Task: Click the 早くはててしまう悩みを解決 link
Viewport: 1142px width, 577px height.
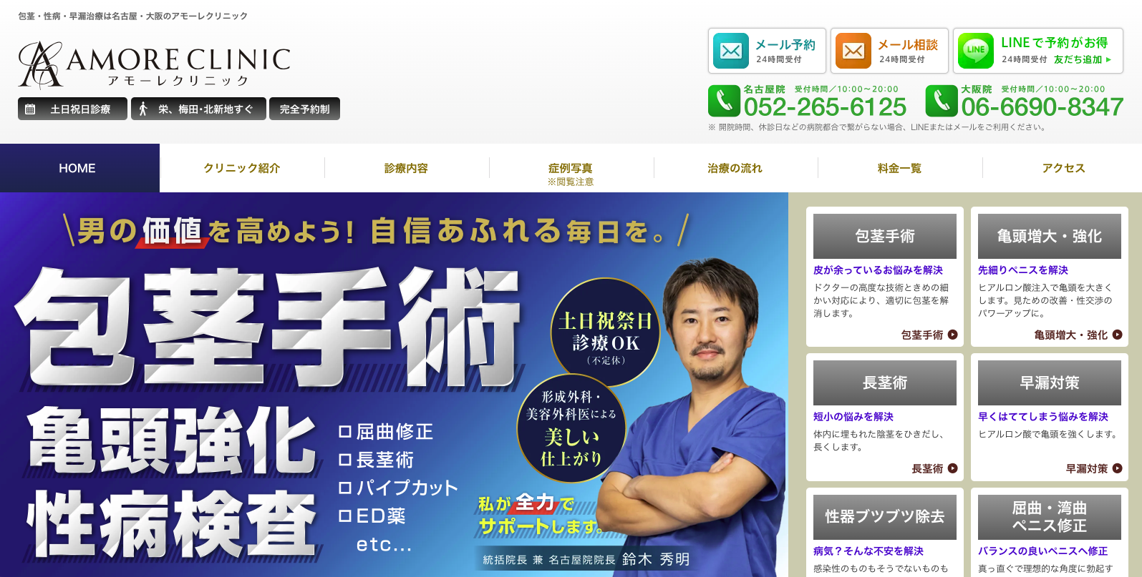Action: (1043, 417)
